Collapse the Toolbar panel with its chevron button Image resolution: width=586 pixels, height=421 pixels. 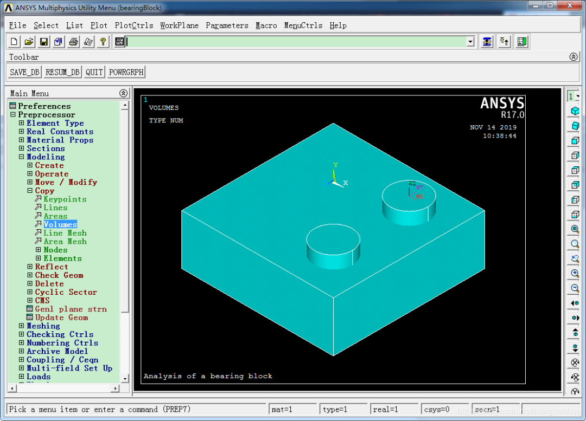(x=574, y=57)
